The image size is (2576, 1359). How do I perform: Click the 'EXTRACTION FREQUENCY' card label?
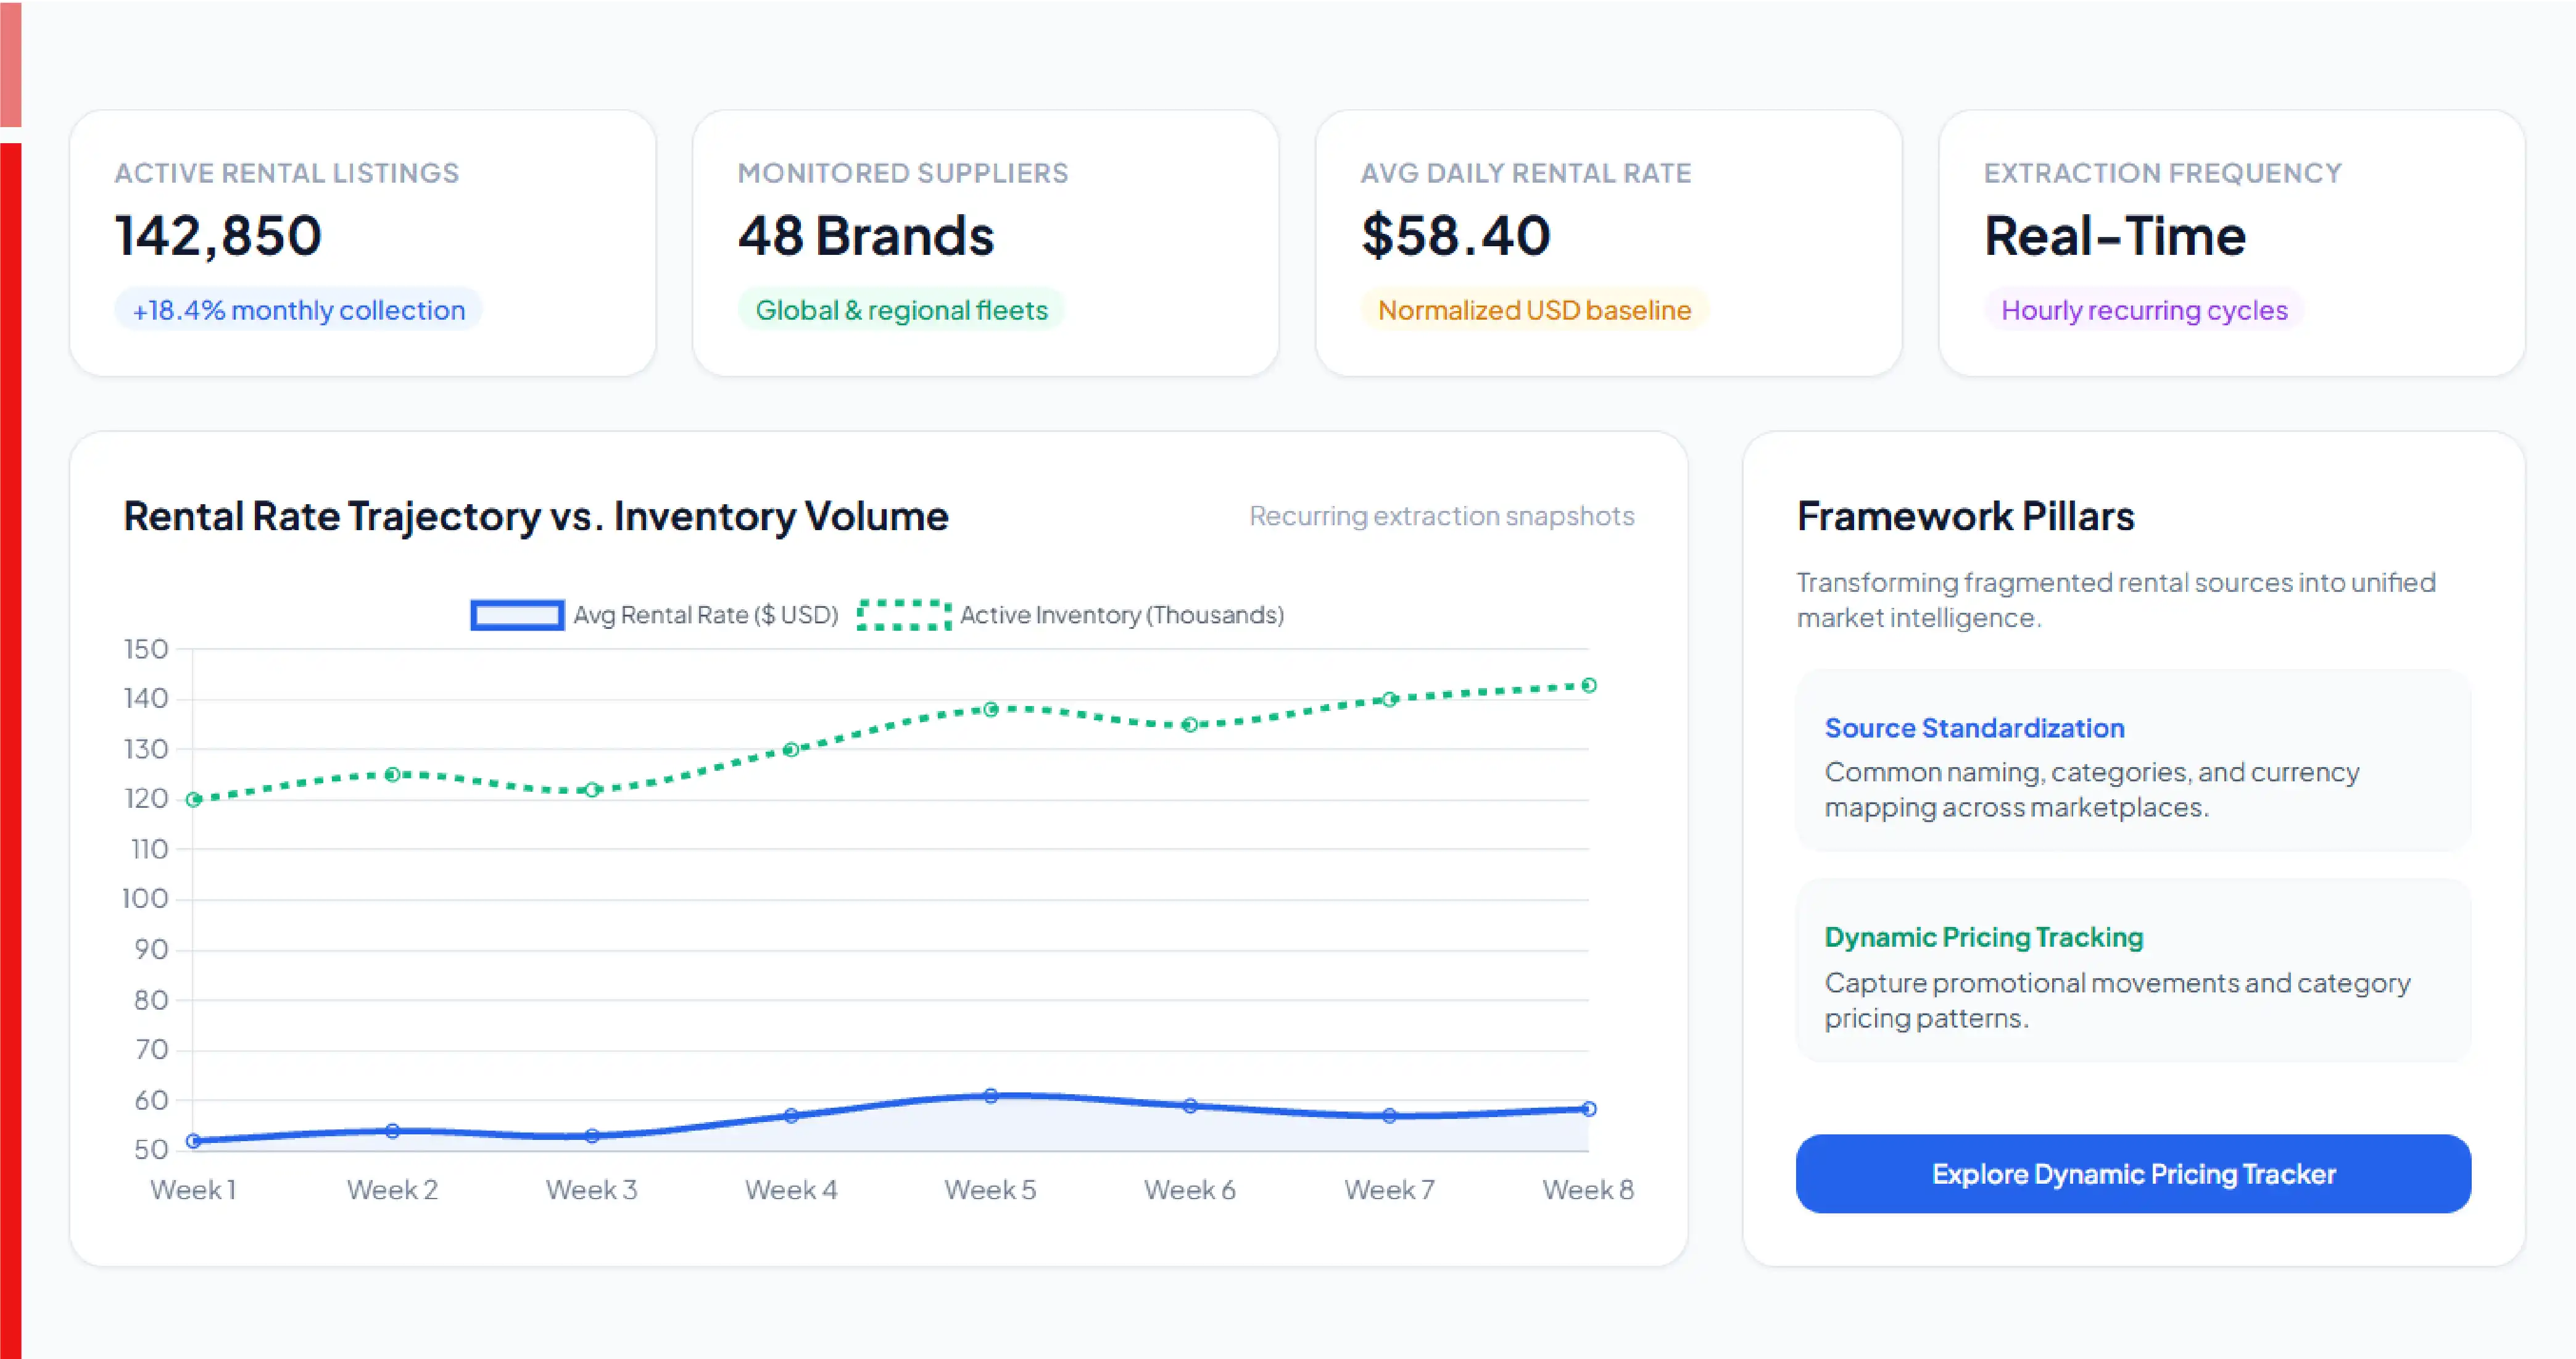click(x=2162, y=173)
